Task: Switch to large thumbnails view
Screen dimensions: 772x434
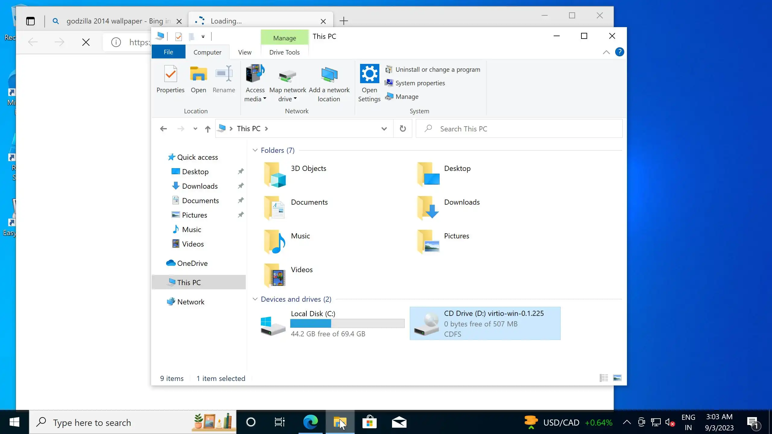Action: 617,378
